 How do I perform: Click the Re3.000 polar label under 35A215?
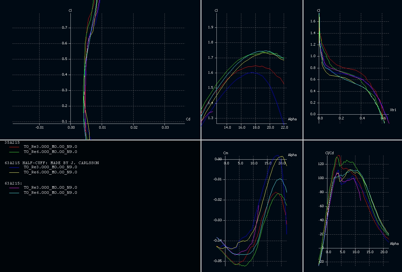(x=50, y=147)
